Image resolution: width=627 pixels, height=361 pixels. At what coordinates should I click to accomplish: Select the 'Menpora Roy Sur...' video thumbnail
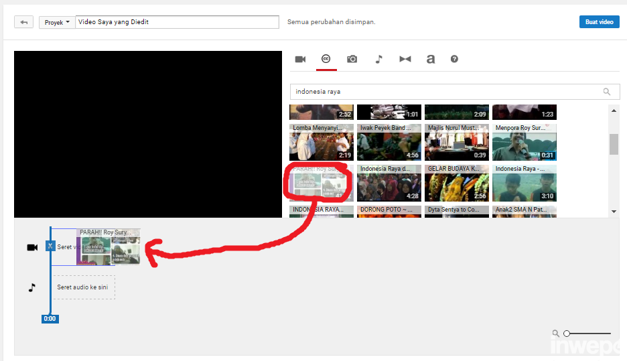[x=525, y=142]
